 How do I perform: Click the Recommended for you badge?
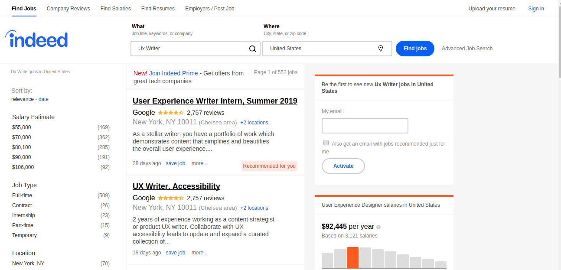click(269, 166)
